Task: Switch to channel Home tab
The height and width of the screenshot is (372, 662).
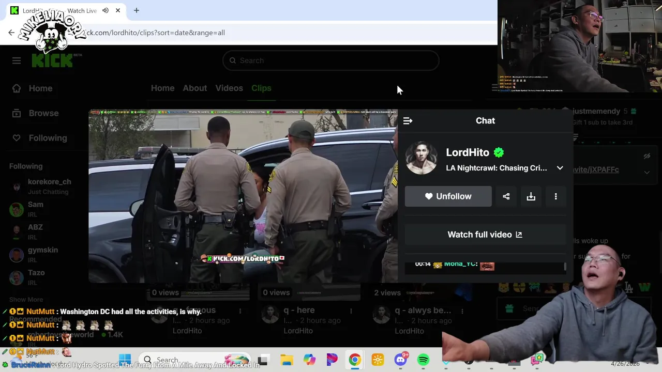Action: (x=162, y=88)
